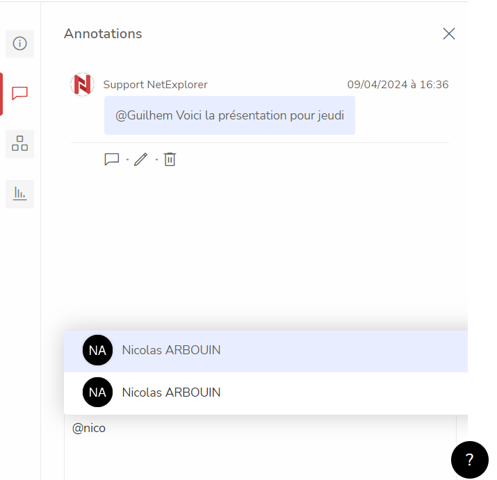
Task: Reply to the Support NetExplorer annotation
Action: pyautogui.click(x=112, y=159)
